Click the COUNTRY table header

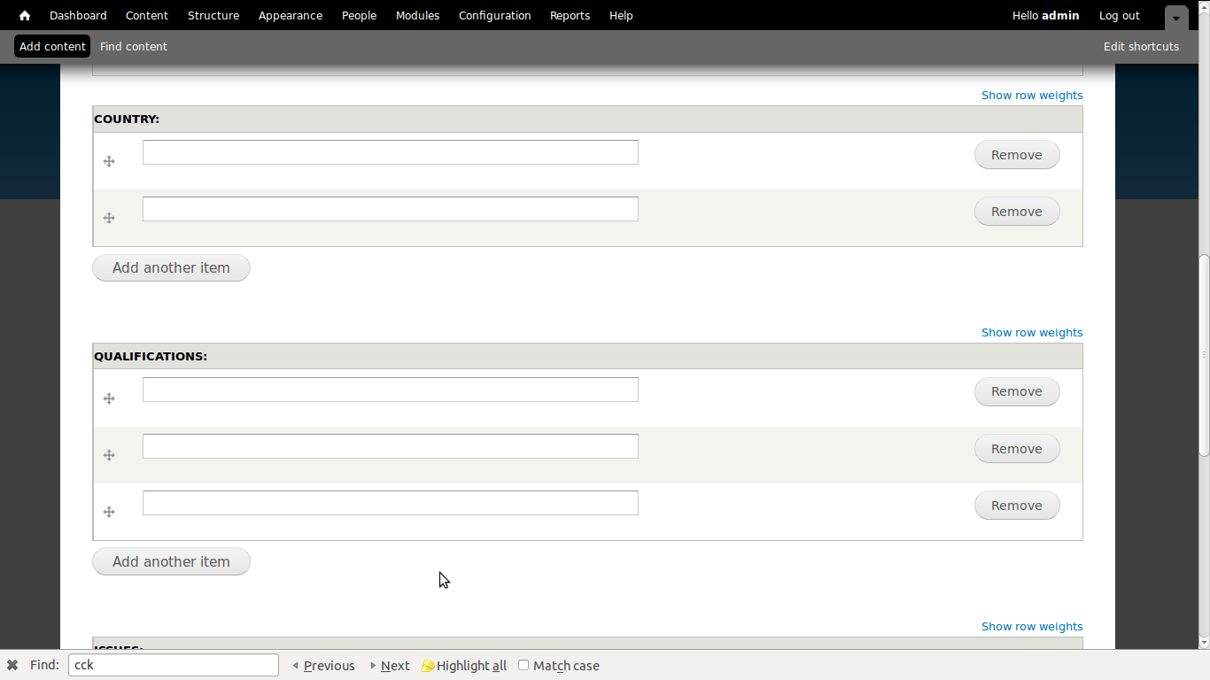point(587,119)
